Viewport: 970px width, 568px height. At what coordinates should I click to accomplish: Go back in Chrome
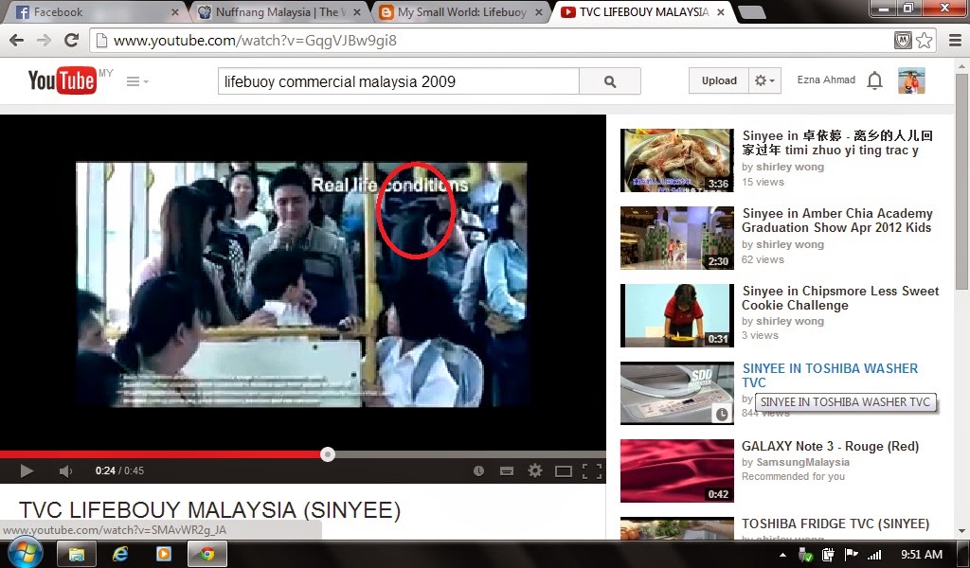coord(17,41)
